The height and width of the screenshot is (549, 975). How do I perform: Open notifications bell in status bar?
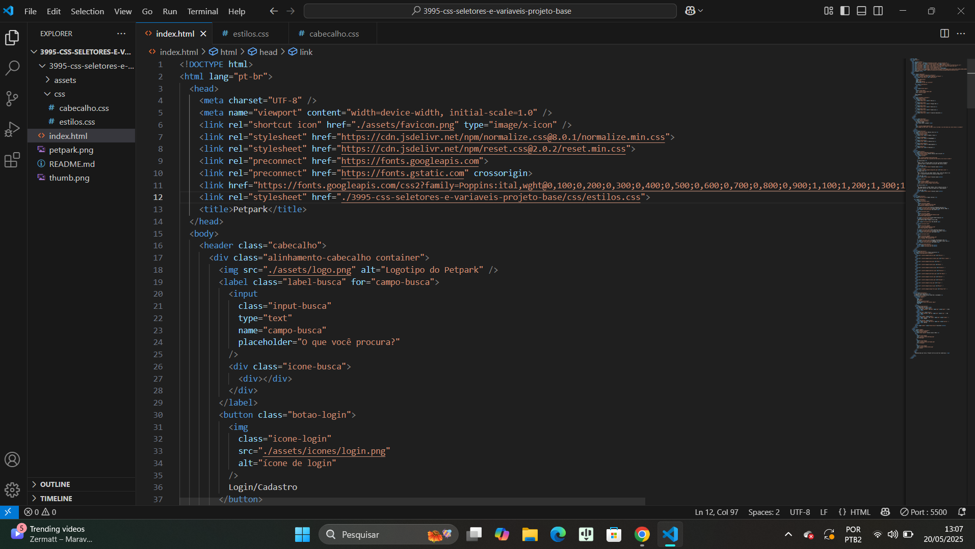pyautogui.click(x=962, y=512)
